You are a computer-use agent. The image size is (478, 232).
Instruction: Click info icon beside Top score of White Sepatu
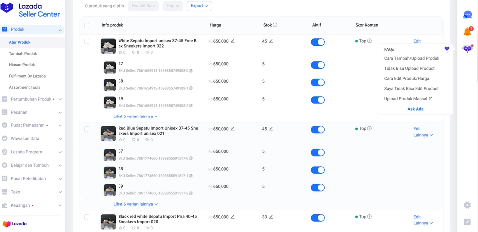coord(369,41)
